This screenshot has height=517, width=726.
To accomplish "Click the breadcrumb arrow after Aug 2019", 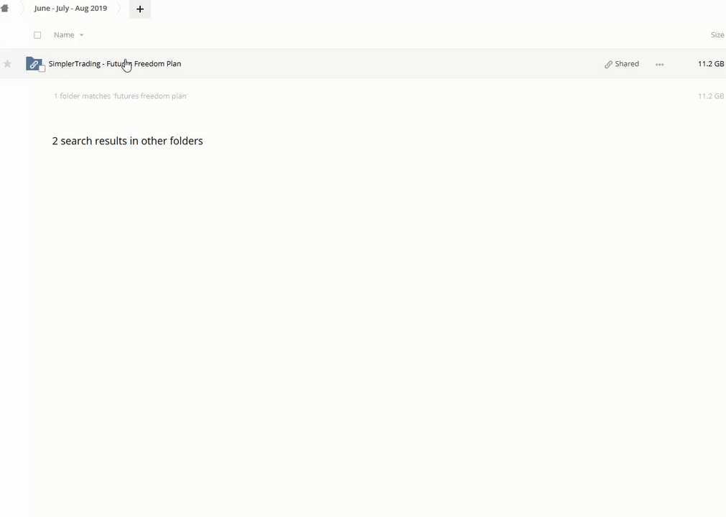I will click(119, 9).
